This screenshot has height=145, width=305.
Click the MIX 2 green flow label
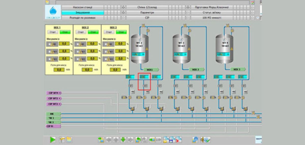pyautogui.click(x=197, y=69)
